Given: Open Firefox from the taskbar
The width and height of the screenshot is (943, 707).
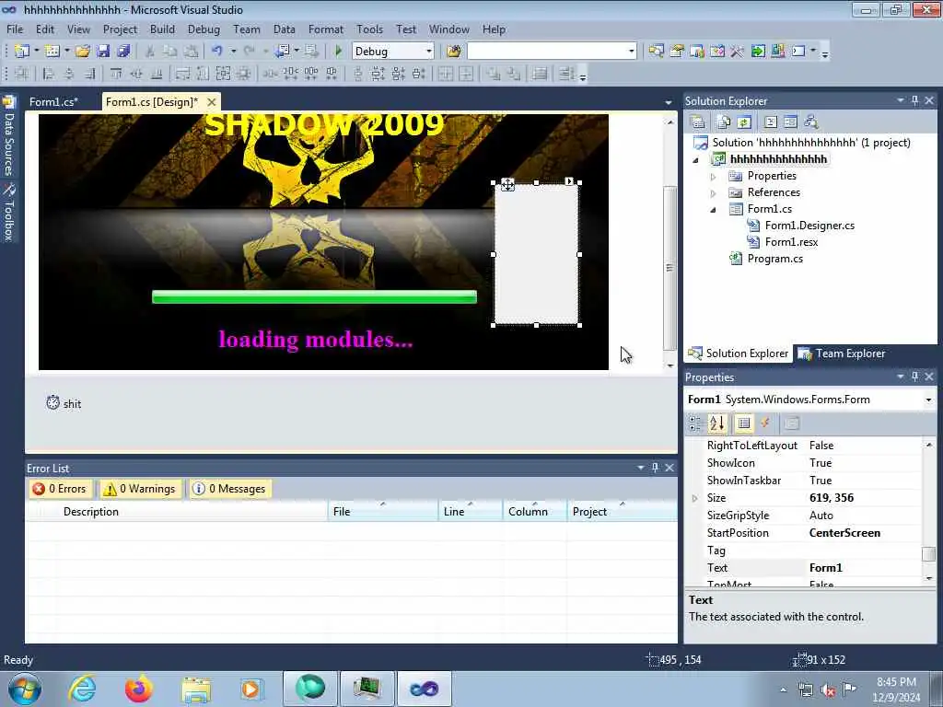Looking at the screenshot, I should pyautogui.click(x=139, y=689).
